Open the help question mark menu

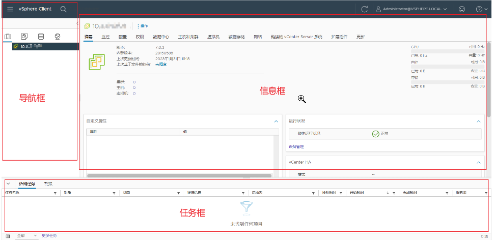(482, 9)
